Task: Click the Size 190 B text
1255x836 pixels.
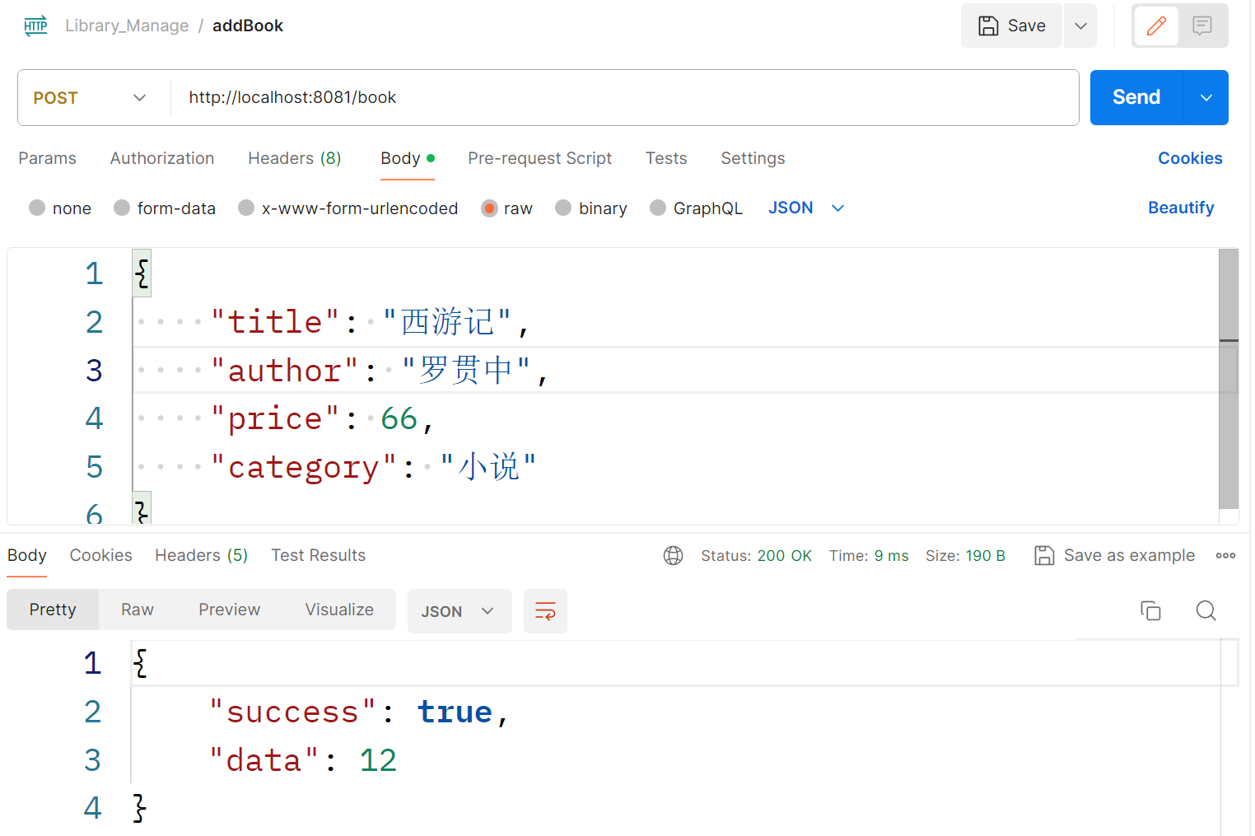Action: tap(965, 556)
